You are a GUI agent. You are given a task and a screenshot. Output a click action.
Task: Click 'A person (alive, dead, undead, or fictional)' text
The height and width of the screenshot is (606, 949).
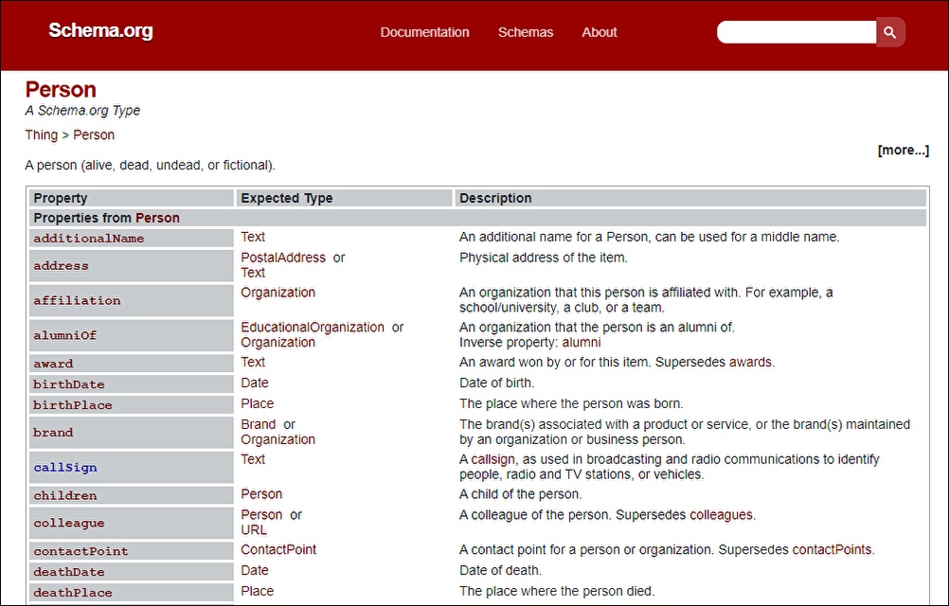pyautogui.click(x=150, y=165)
